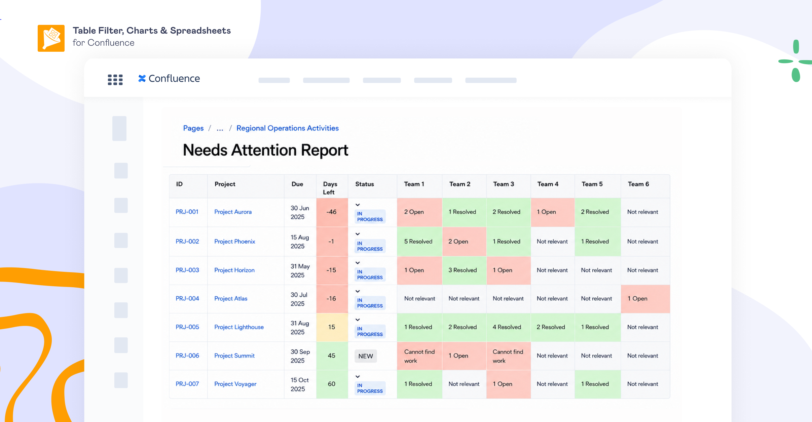812x422 pixels.
Task: Select Team 3 'Cannot find work' cell
Action: (x=508, y=356)
